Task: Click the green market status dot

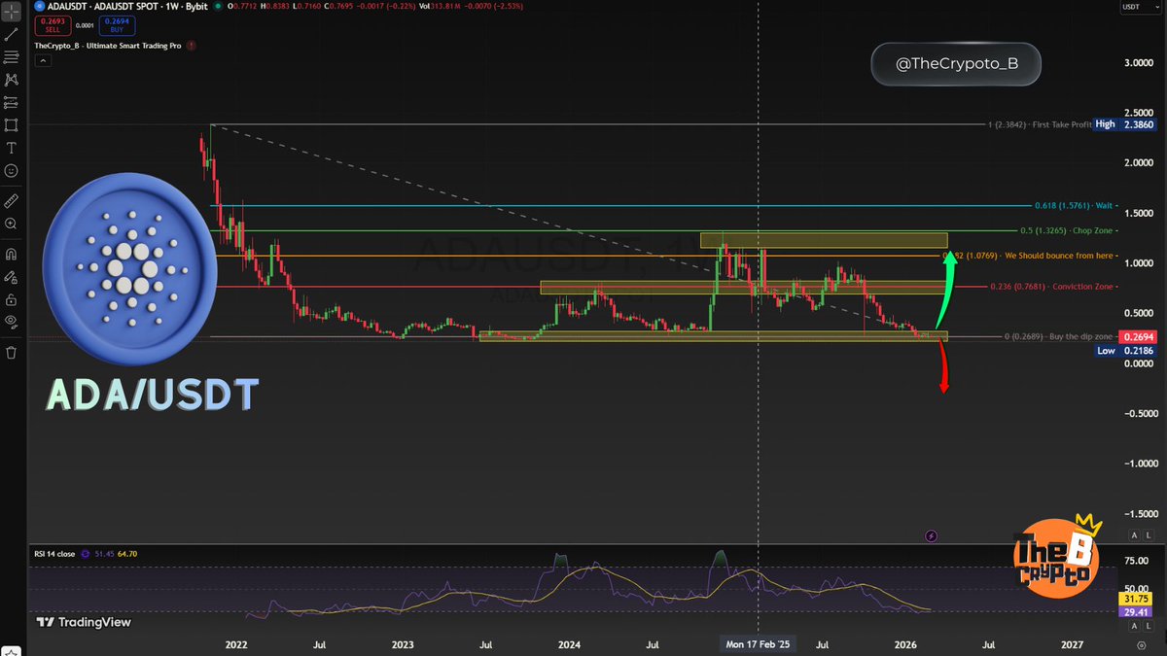Action: 218,7
